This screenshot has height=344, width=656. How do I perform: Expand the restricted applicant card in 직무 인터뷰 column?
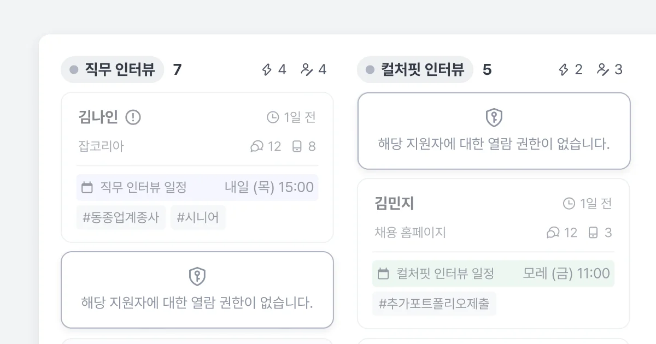point(198,289)
